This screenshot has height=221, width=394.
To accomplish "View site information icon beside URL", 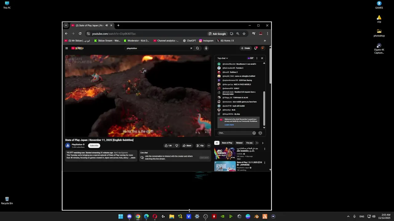I will [x=88, y=34].
